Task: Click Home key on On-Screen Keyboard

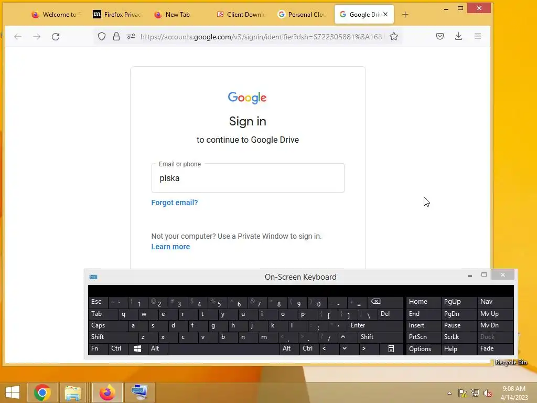Action: pyautogui.click(x=423, y=302)
